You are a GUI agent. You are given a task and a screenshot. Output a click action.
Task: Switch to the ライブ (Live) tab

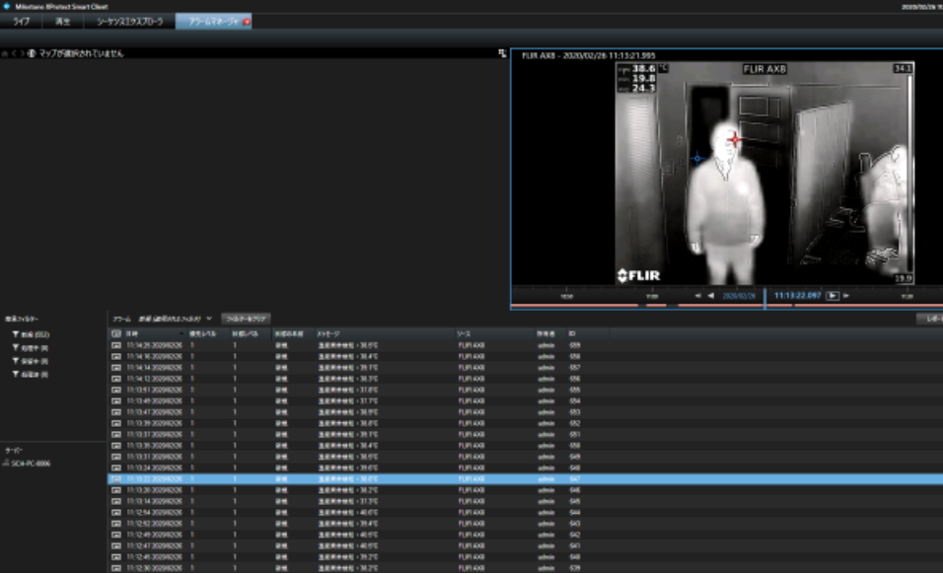pyautogui.click(x=21, y=22)
